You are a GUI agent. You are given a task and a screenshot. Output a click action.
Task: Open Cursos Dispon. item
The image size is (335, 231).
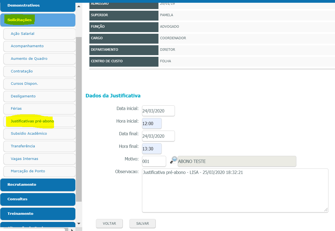pyautogui.click(x=39, y=84)
